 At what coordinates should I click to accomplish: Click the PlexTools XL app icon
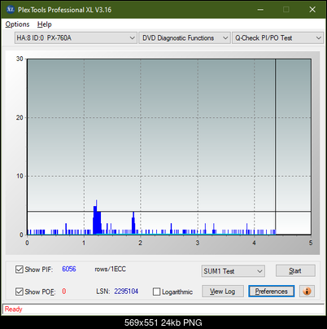pyautogui.click(x=10, y=10)
